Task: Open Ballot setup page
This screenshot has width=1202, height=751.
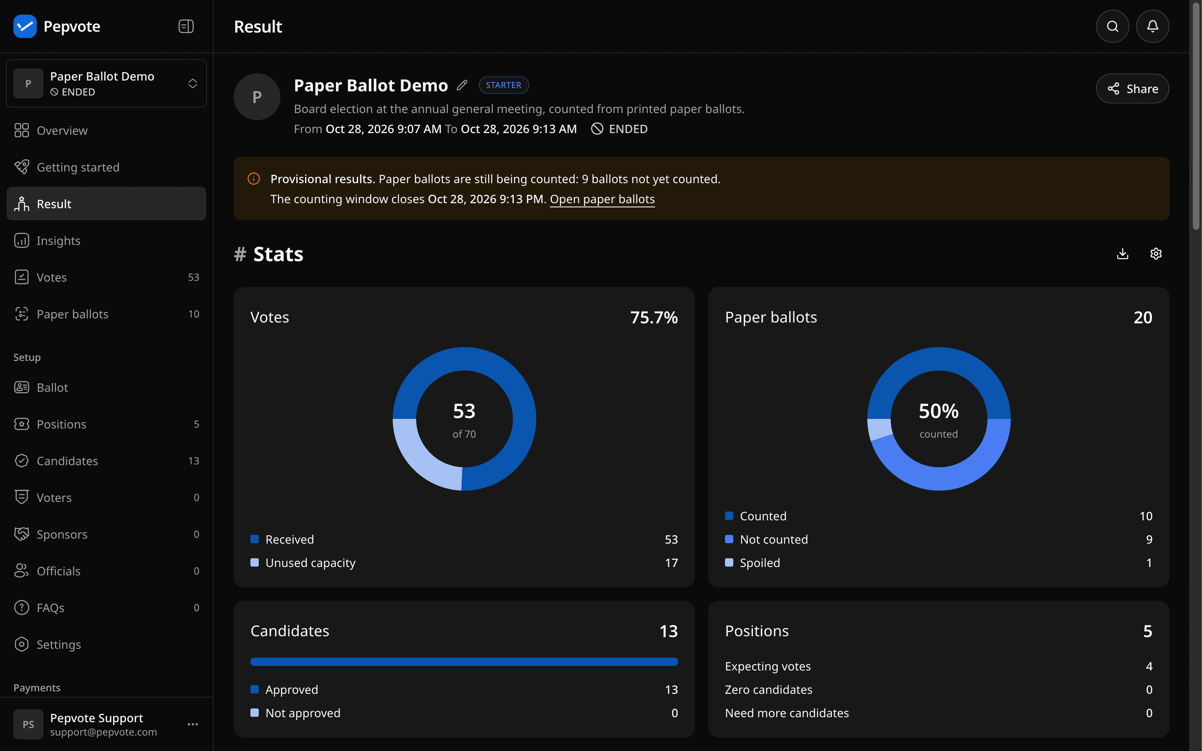Action: pyautogui.click(x=106, y=388)
